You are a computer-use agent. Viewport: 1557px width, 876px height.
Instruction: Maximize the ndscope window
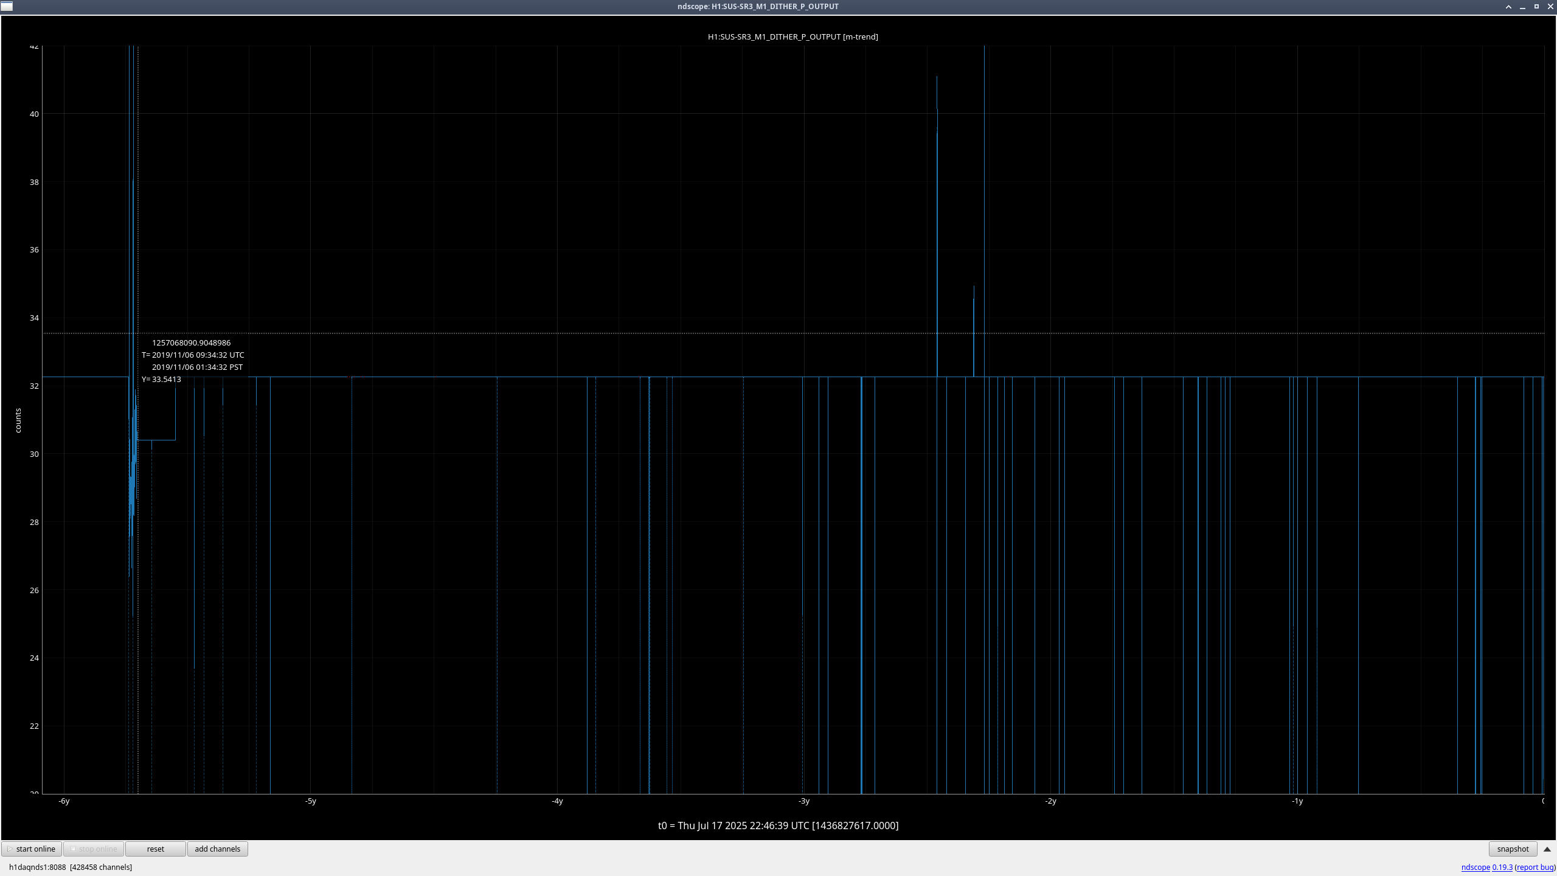tap(1536, 7)
